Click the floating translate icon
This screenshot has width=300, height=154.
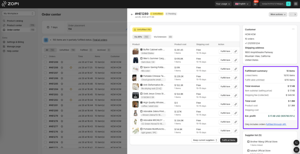(x=296, y=143)
